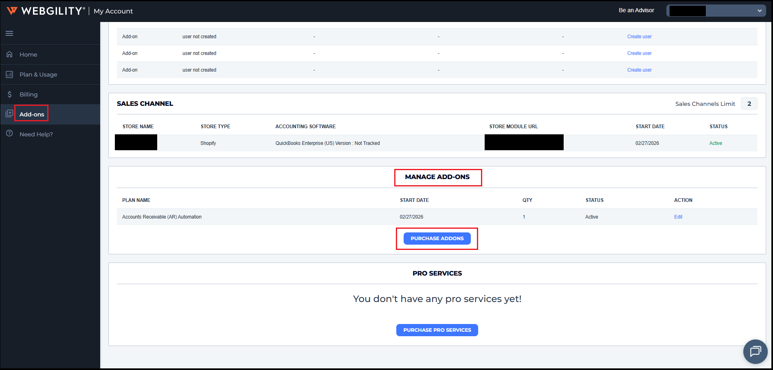The image size is (773, 370).
Task: Click the Billing dollar sign icon
Action: click(9, 94)
